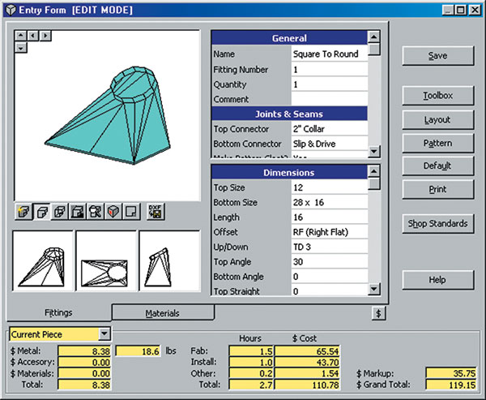Click the camera view icon
Screen dimensions: 486x400
tap(95, 213)
